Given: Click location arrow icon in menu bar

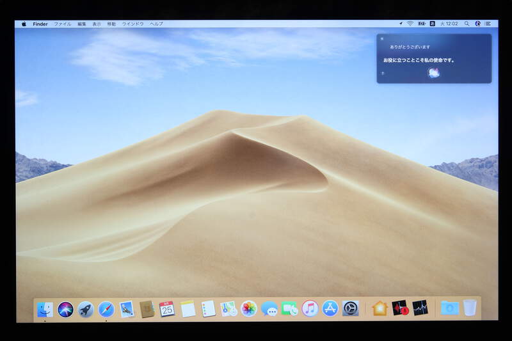Looking at the screenshot, I should tap(401, 24).
